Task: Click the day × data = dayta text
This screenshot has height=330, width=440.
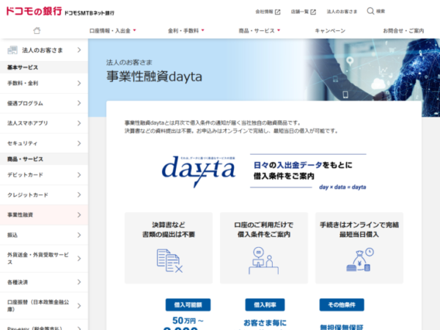Action: 342,187
